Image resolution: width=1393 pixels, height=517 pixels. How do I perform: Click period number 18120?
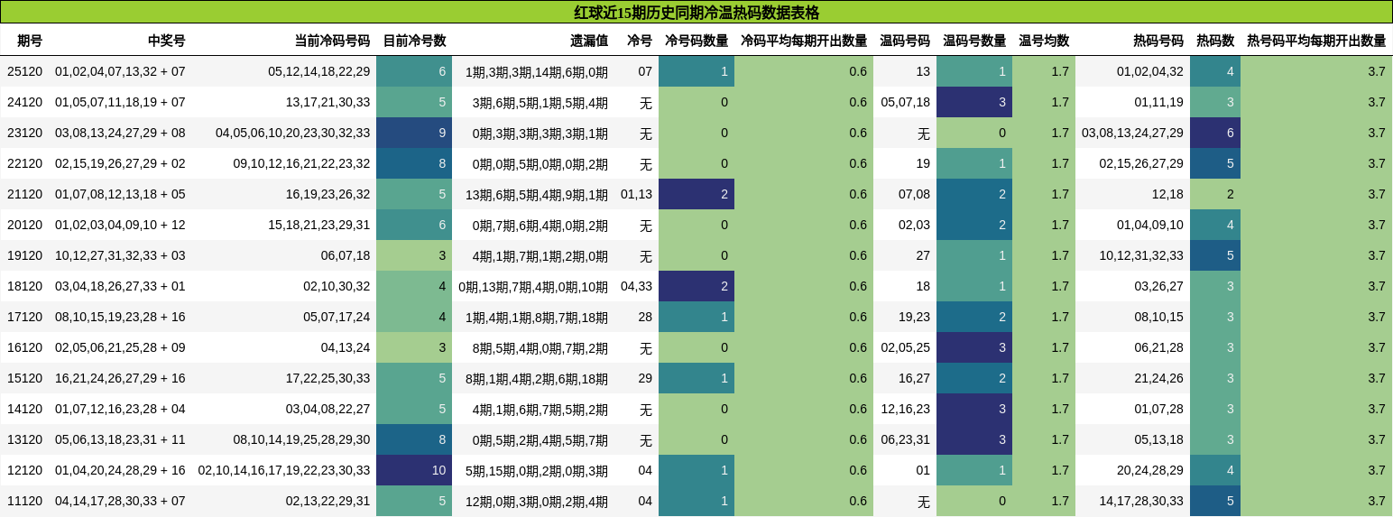tap(25, 286)
